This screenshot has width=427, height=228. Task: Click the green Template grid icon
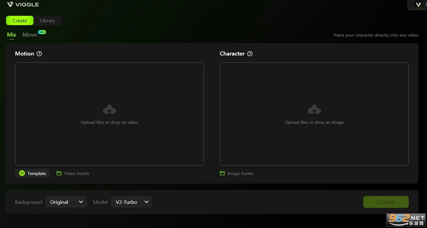pyautogui.click(x=22, y=173)
